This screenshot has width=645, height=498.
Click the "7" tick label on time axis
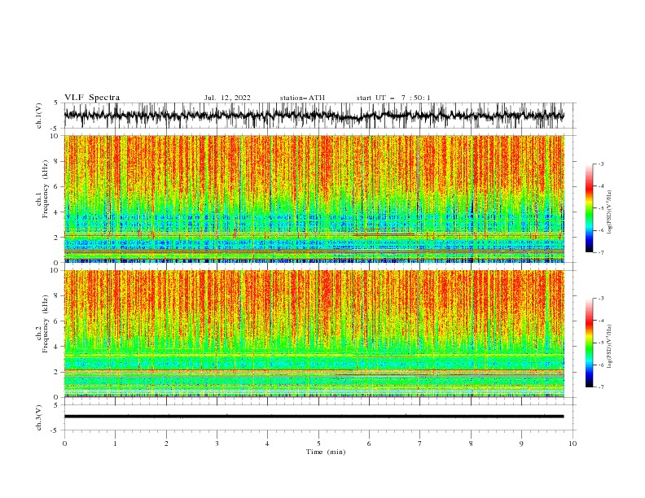[x=419, y=443]
